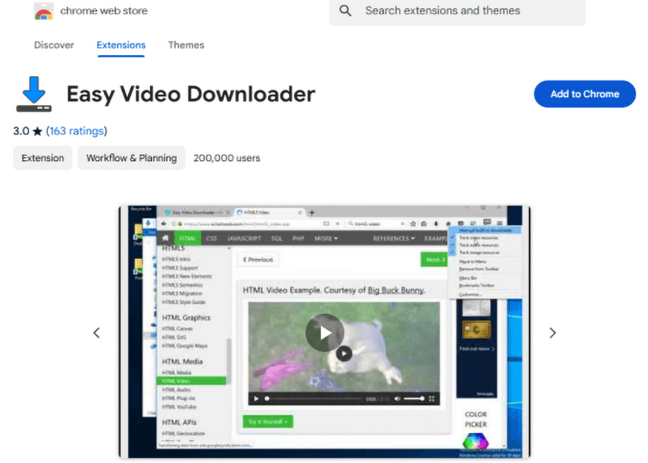Click the bookmark star icon in screenshot toolbar
Image resolution: width=648 pixels, height=463 pixels.
click(413, 223)
